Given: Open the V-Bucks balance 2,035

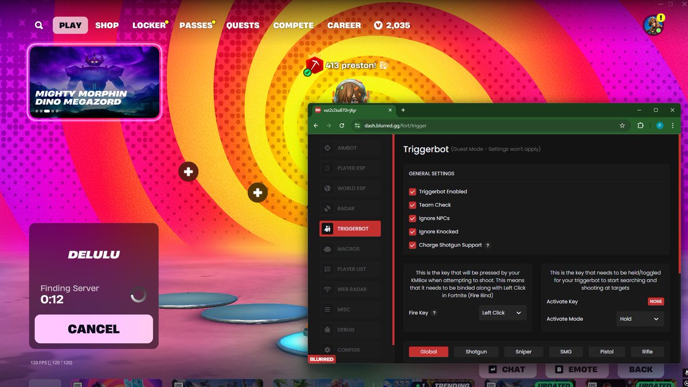Looking at the screenshot, I should [392, 25].
